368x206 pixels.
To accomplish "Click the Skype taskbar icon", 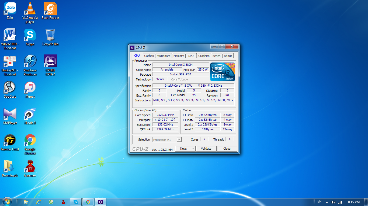I will 76,202.
